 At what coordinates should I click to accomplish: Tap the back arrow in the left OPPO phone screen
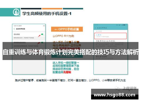(14, 29)
